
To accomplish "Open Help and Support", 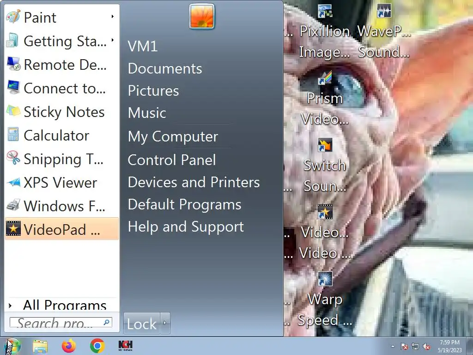I will (x=186, y=226).
